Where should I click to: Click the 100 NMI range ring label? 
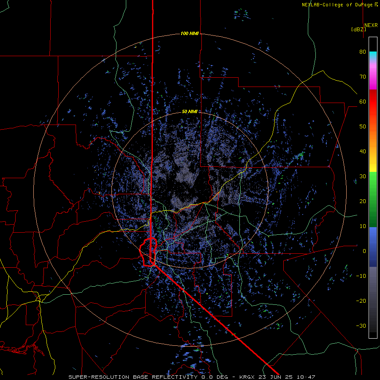pos(190,33)
